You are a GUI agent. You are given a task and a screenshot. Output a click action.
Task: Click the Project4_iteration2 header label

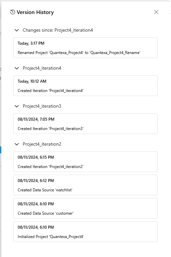point(42,144)
